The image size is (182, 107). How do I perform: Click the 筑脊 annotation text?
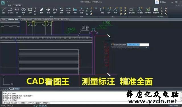click(x=85, y=27)
